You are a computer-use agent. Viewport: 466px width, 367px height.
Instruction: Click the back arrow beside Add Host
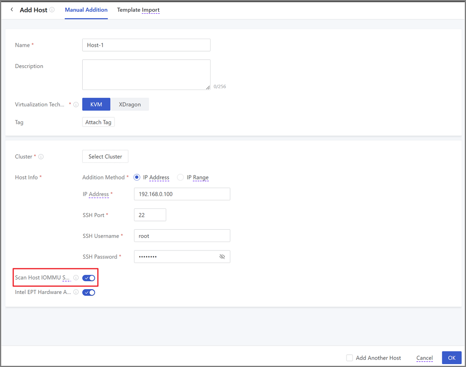pyautogui.click(x=12, y=10)
